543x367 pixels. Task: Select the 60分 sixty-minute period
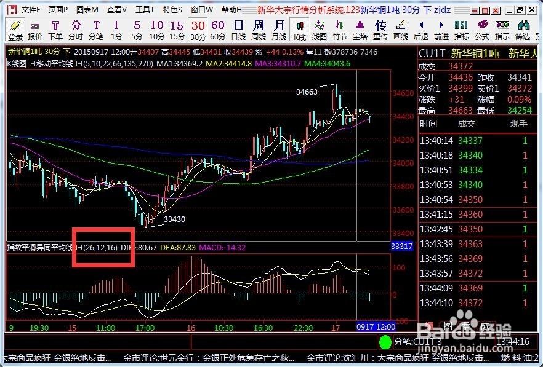tap(218, 30)
